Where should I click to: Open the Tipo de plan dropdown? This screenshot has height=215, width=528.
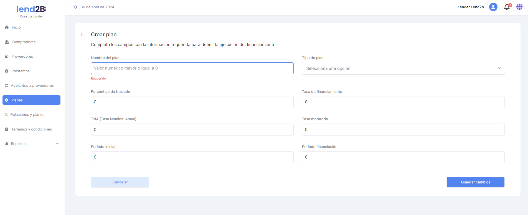coord(403,68)
